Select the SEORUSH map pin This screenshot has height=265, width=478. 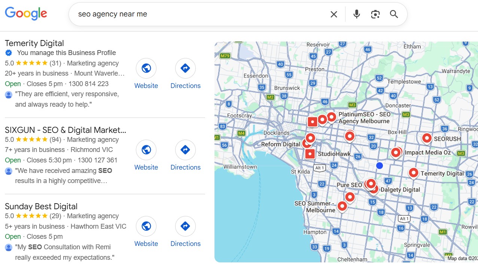coord(427,138)
